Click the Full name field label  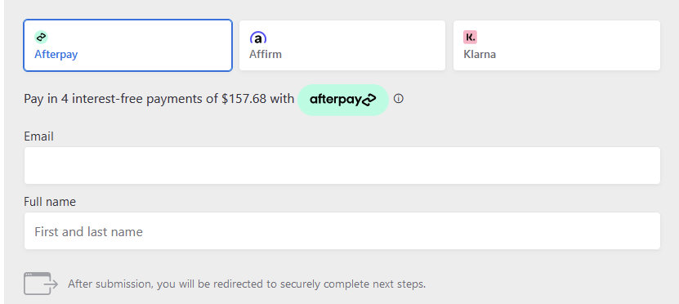point(50,202)
